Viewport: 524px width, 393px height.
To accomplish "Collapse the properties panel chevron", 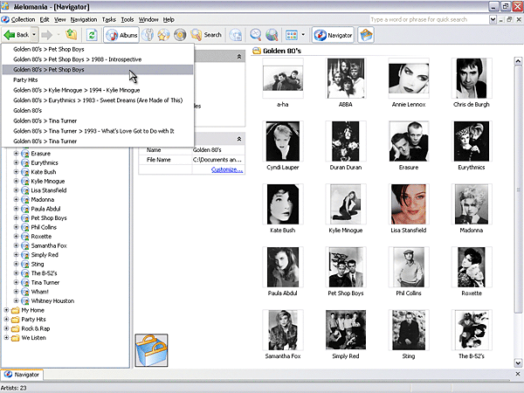I will (239, 139).
